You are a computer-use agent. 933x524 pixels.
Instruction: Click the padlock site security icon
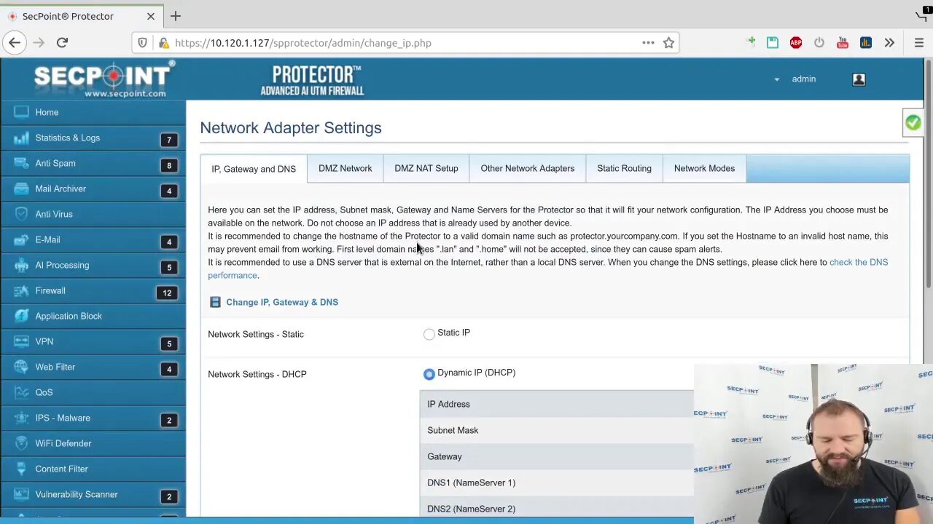tap(163, 43)
